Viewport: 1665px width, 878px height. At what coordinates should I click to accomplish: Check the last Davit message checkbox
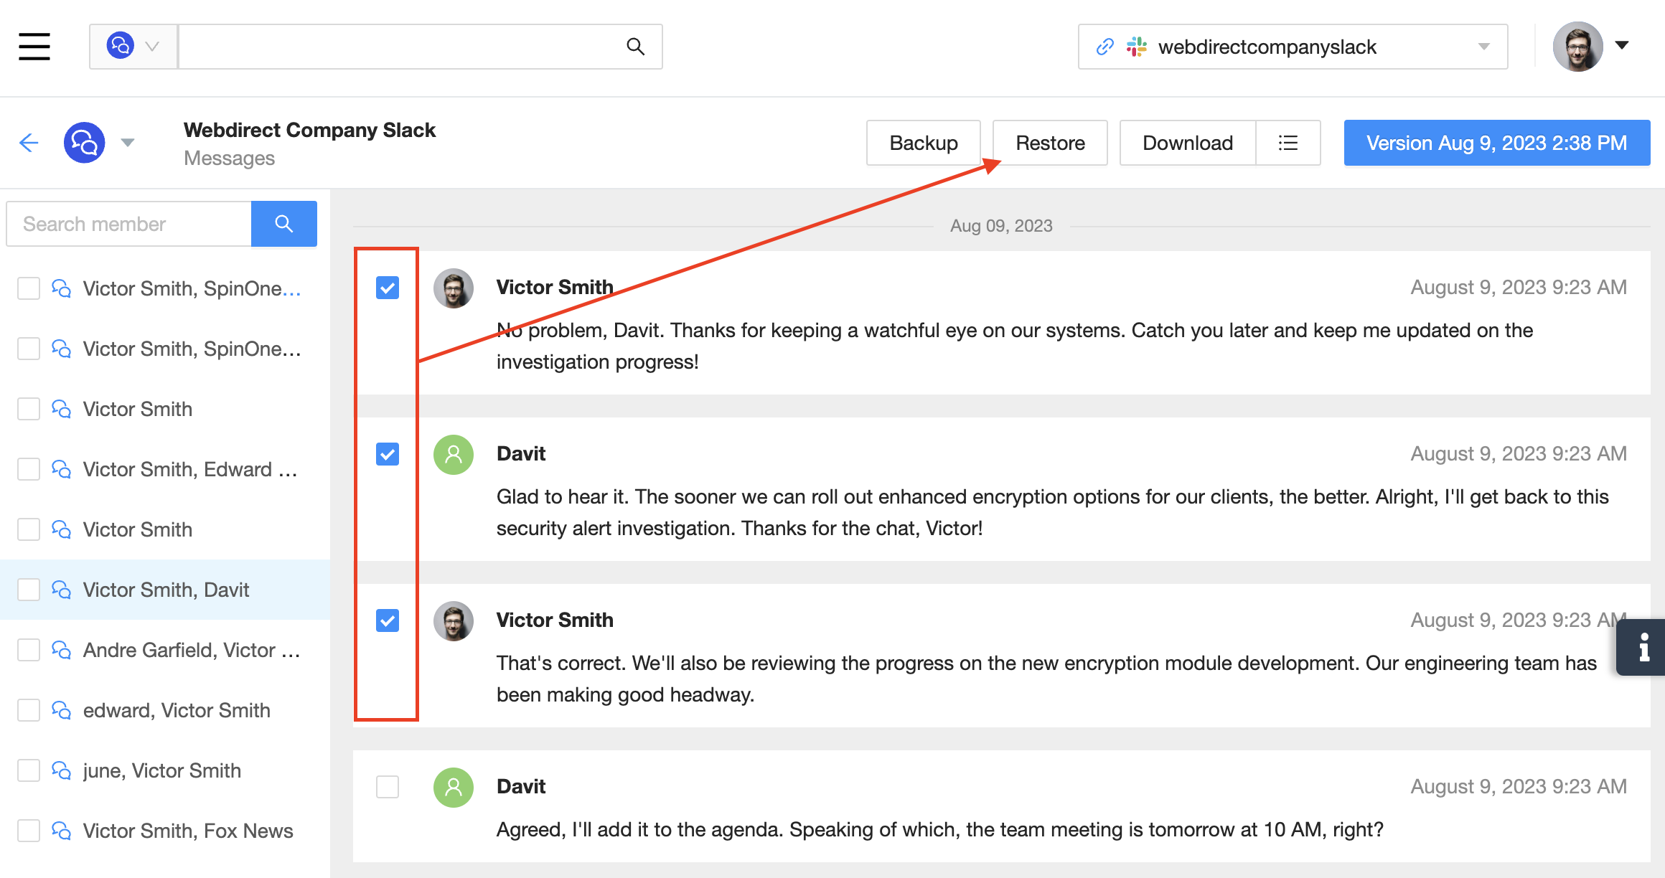(x=388, y=787)
